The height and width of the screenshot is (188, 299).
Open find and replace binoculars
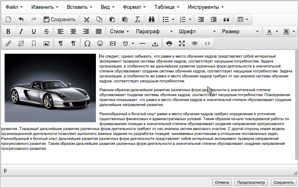click(152, 19)
